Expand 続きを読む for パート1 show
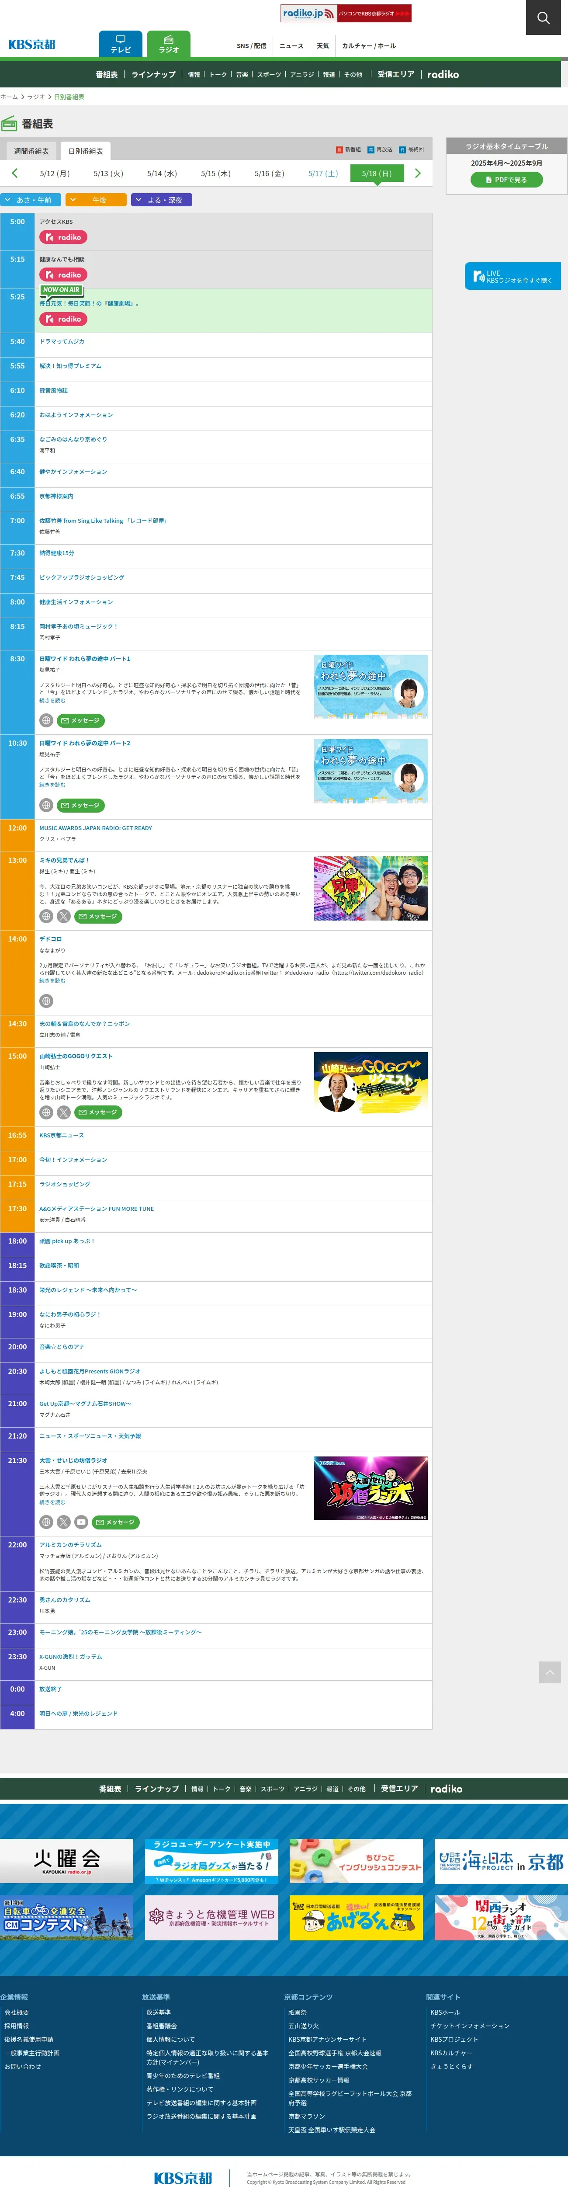Screen dimensions: 568x2200 [x=52, y=700]
